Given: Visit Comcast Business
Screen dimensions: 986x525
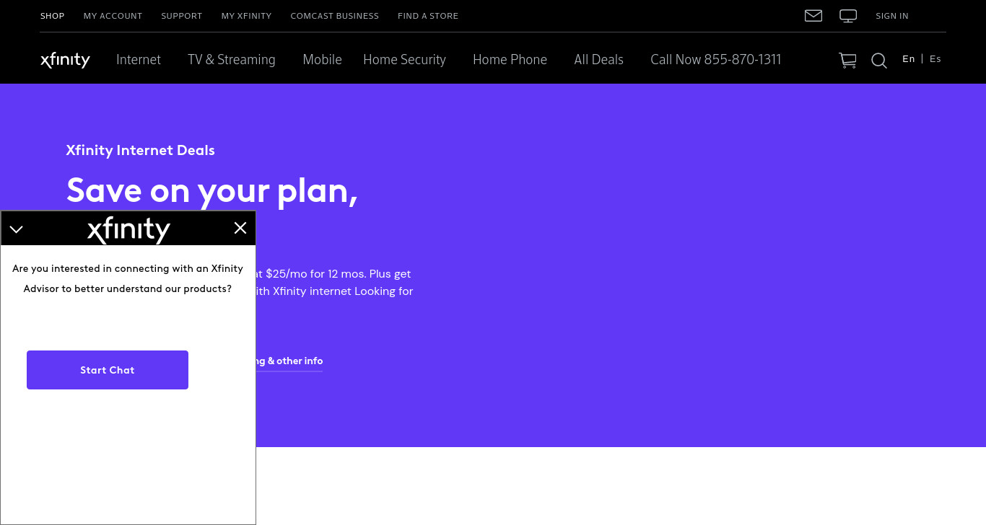Looking at the screenshot, I should [x=334, y=16].
